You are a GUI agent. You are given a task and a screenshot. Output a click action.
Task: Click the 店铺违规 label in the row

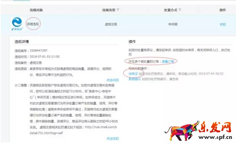33,24
